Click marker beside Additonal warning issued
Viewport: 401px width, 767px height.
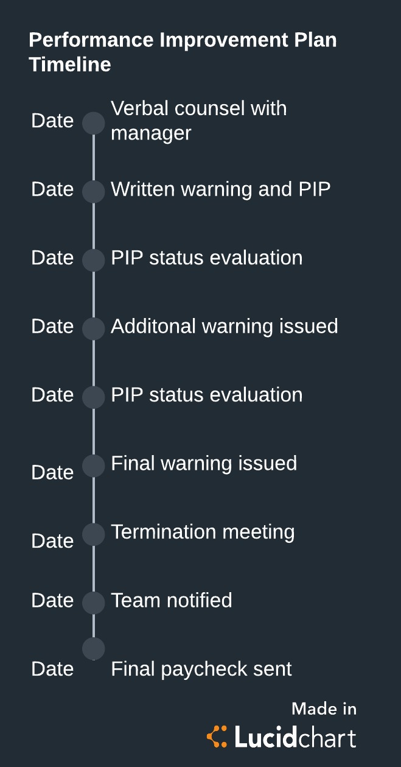pyautogui.click(x=94, y=328)
